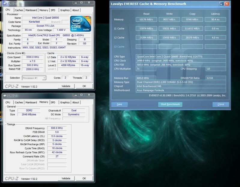Click Memory Write value 9057 MB/s
This screenshot has height=187, width=240.
coord(169,20)
